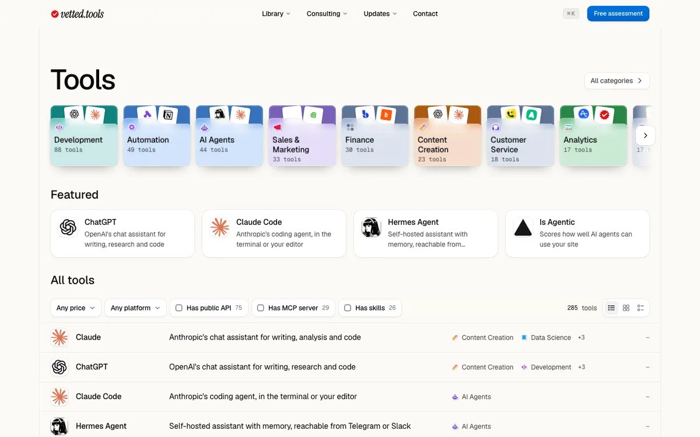The height and width of the screenshot is (437, 700).
Task: Click "Self-hosted assistant with memory, reachable from Telegram or Slack"
Action: [x=290, y=427]
